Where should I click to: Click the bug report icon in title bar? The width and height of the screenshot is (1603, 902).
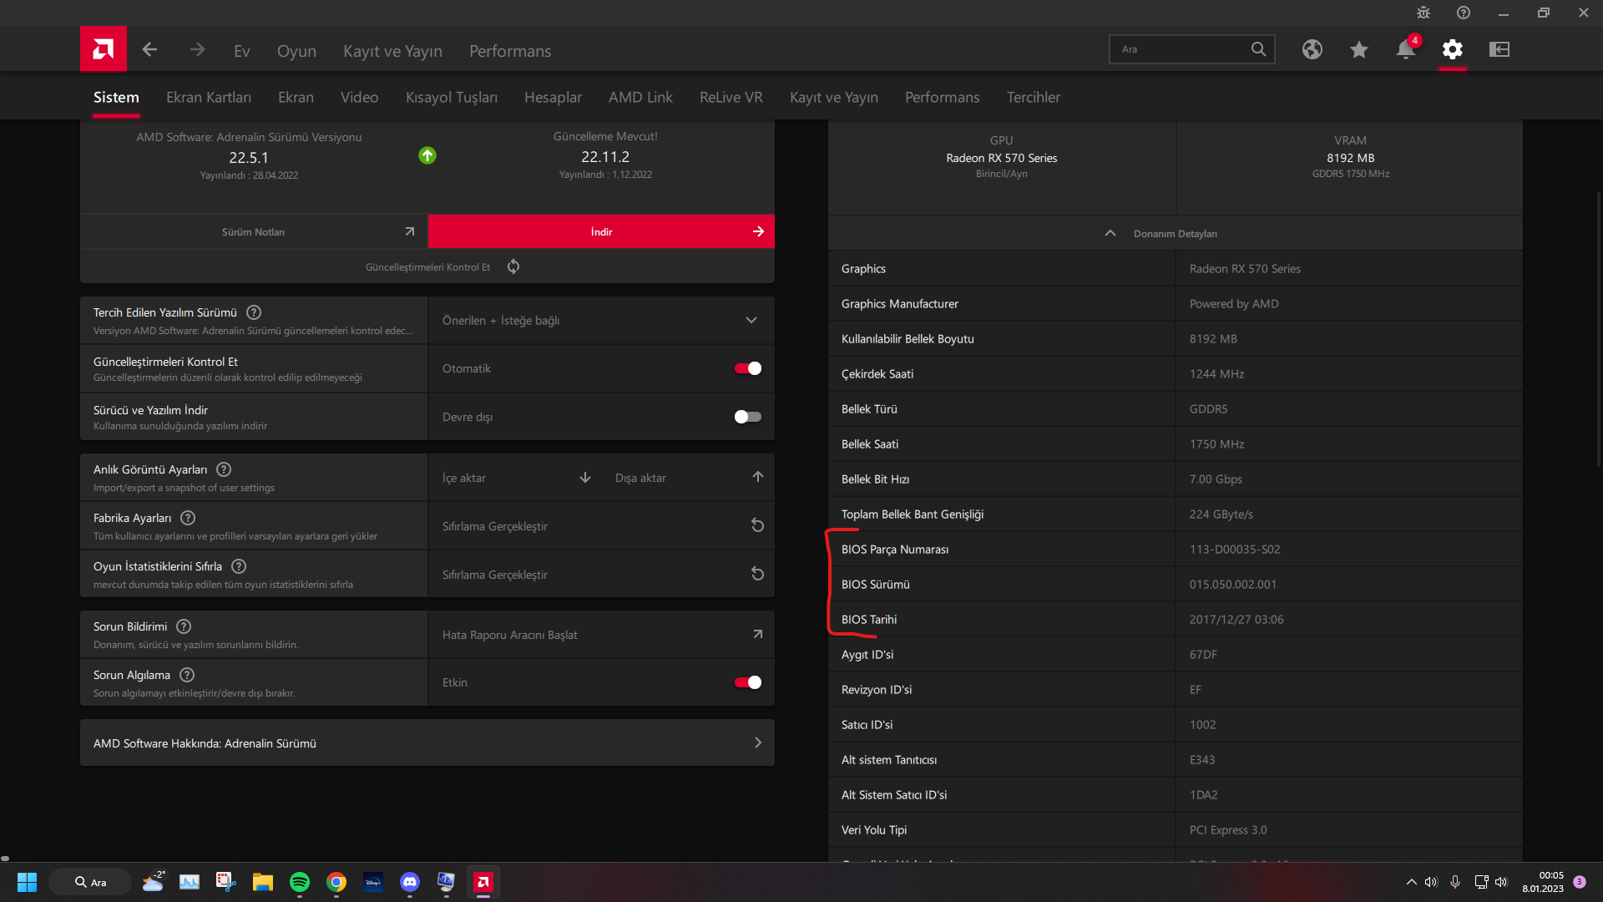1423,13
